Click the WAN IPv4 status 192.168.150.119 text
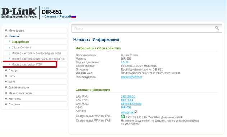 (x=155, y=117)
